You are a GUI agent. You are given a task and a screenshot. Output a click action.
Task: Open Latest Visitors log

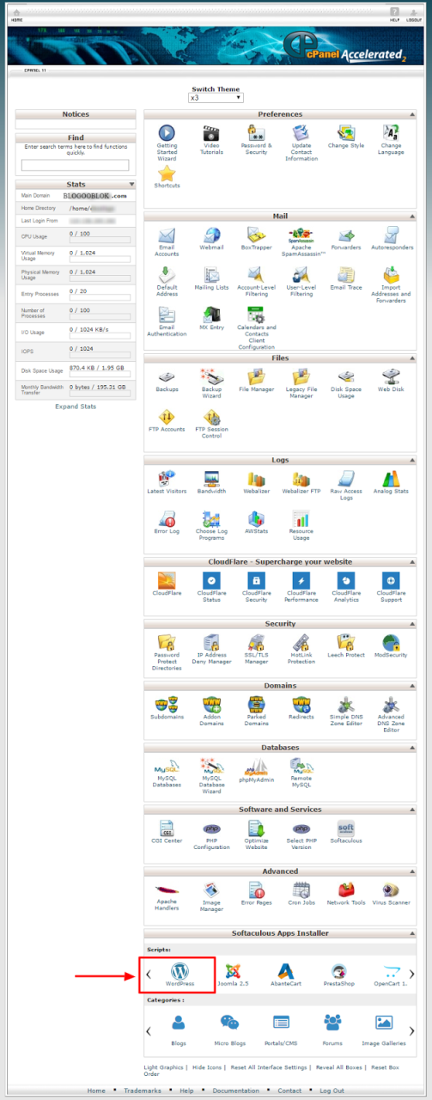click(167, 479)
